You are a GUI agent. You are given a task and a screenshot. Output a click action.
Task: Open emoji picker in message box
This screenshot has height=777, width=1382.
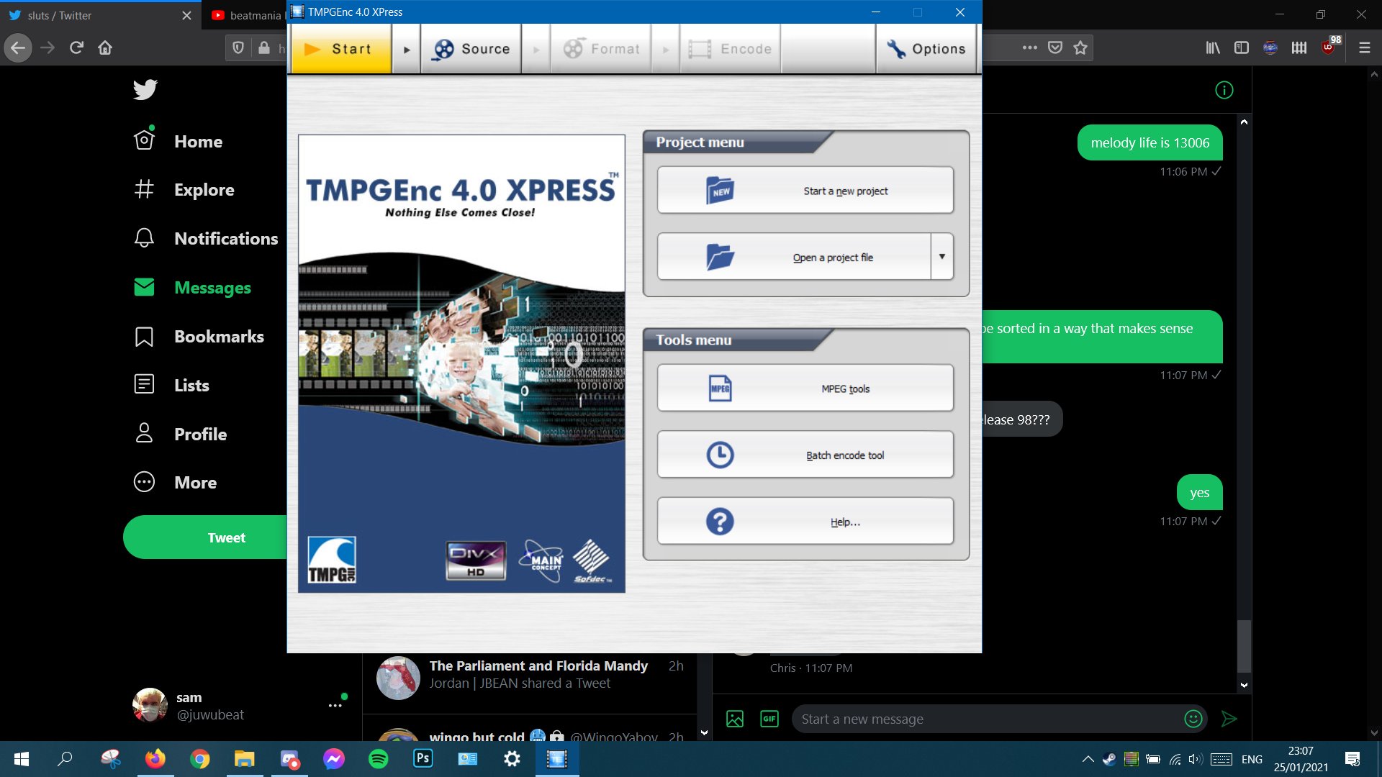[1193, 719]
